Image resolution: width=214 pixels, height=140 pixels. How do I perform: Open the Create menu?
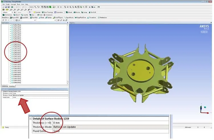pos(7,4)
